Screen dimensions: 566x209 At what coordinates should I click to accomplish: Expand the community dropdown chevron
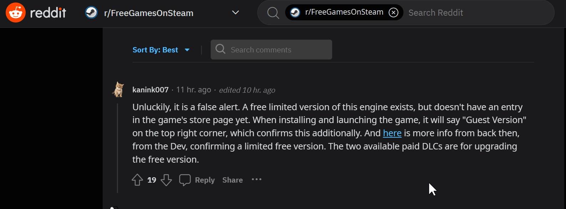tap(235, 13)
